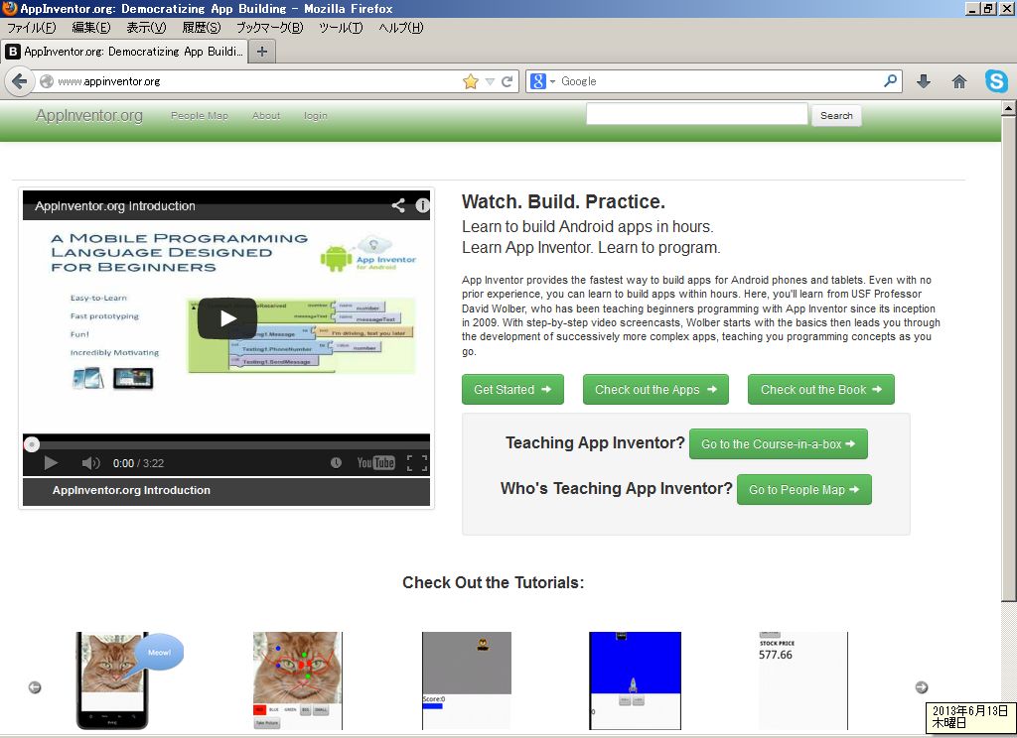Click the share icon on the video
The image size is (1017, 738).
click(x=398, y=205)
